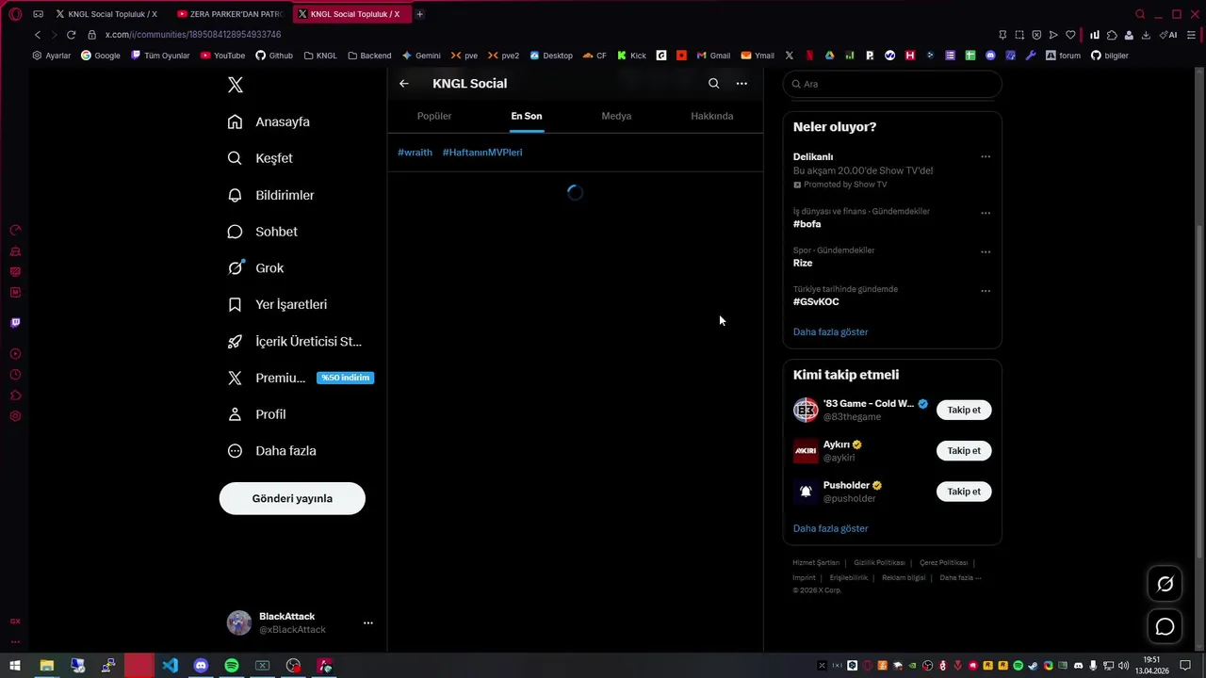
Task: Click the X logo in left sidebar
Action: coord(236,85)
